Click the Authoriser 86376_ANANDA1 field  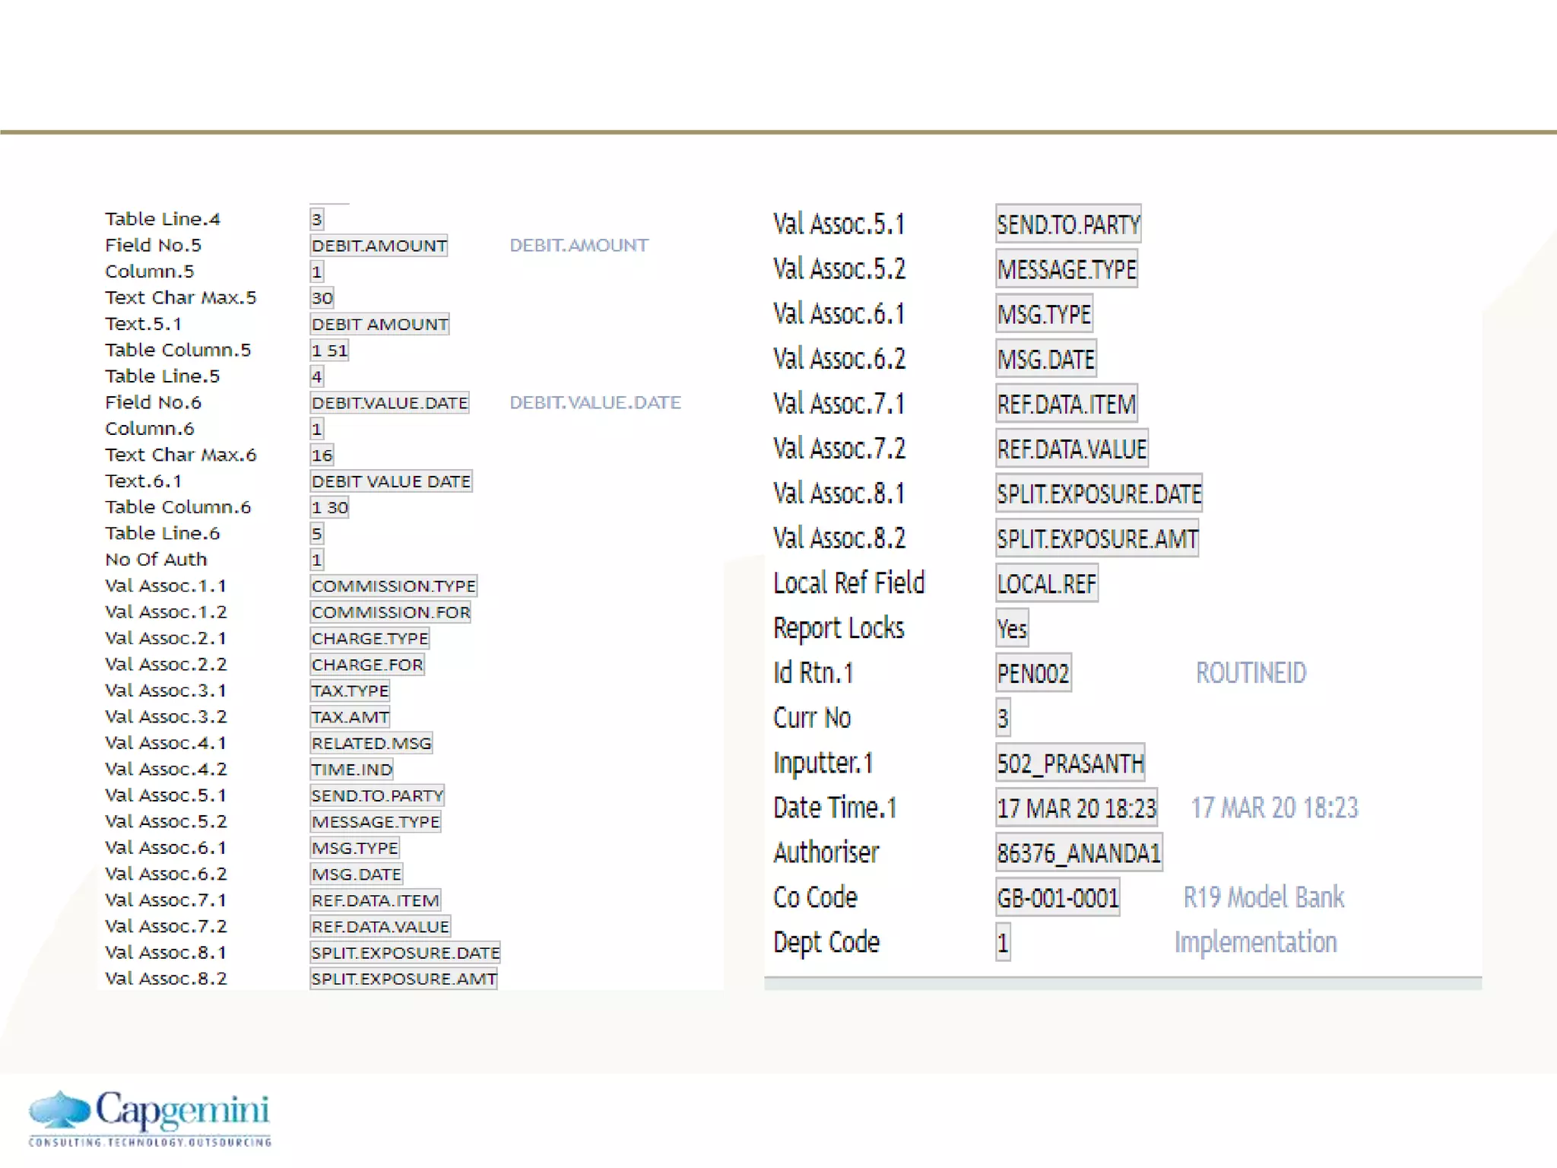tap(1079, 852)
